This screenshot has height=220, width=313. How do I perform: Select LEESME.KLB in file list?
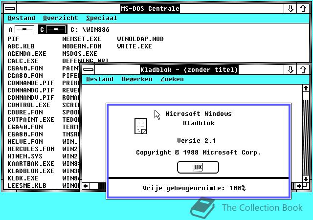[x=27, y=186]
